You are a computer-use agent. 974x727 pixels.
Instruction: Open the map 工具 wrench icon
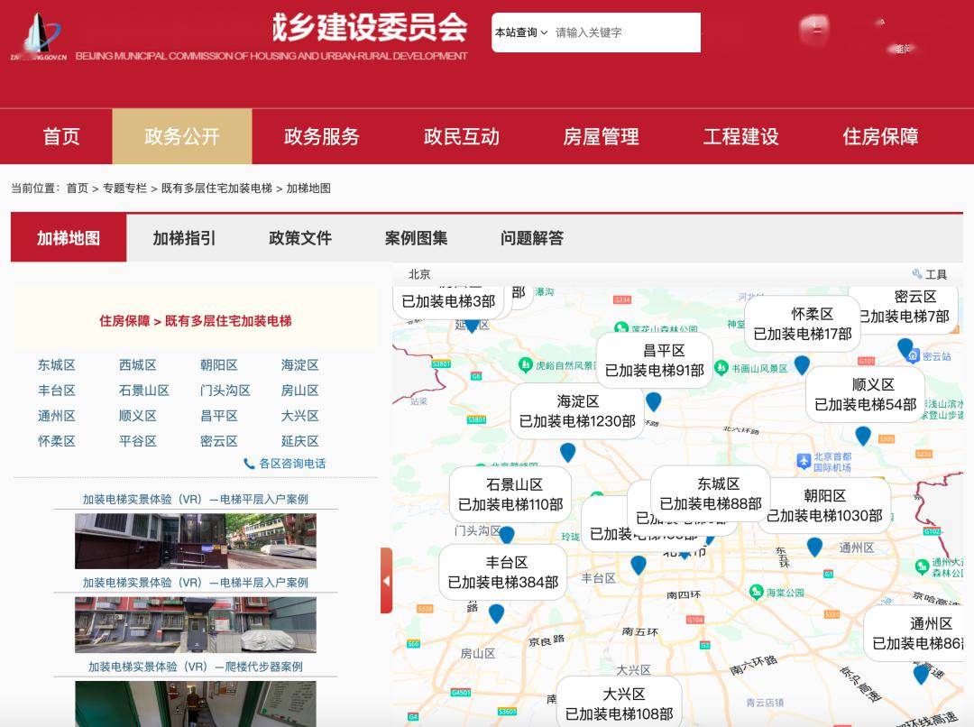[x=918, y=273]
